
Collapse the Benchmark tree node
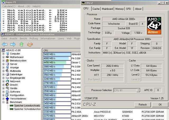pos(3,102)
